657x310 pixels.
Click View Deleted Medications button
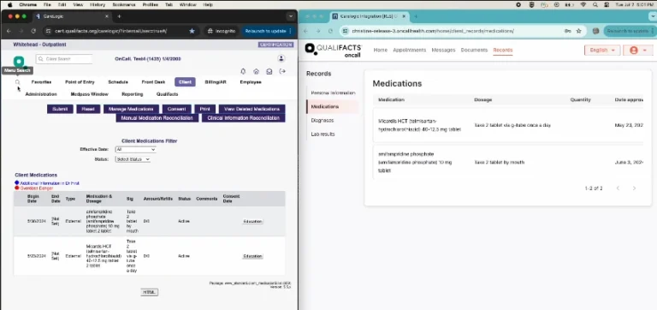click(252, 109)
